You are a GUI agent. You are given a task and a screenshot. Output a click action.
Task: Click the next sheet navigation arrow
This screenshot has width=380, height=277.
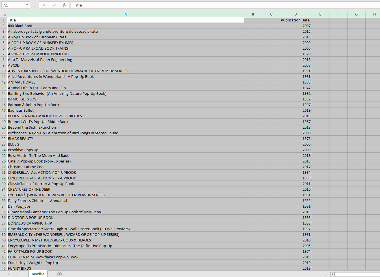pos(16,274)
